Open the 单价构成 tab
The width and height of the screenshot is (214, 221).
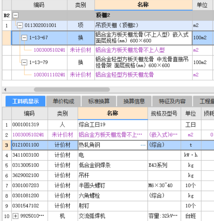pos(63,101)
